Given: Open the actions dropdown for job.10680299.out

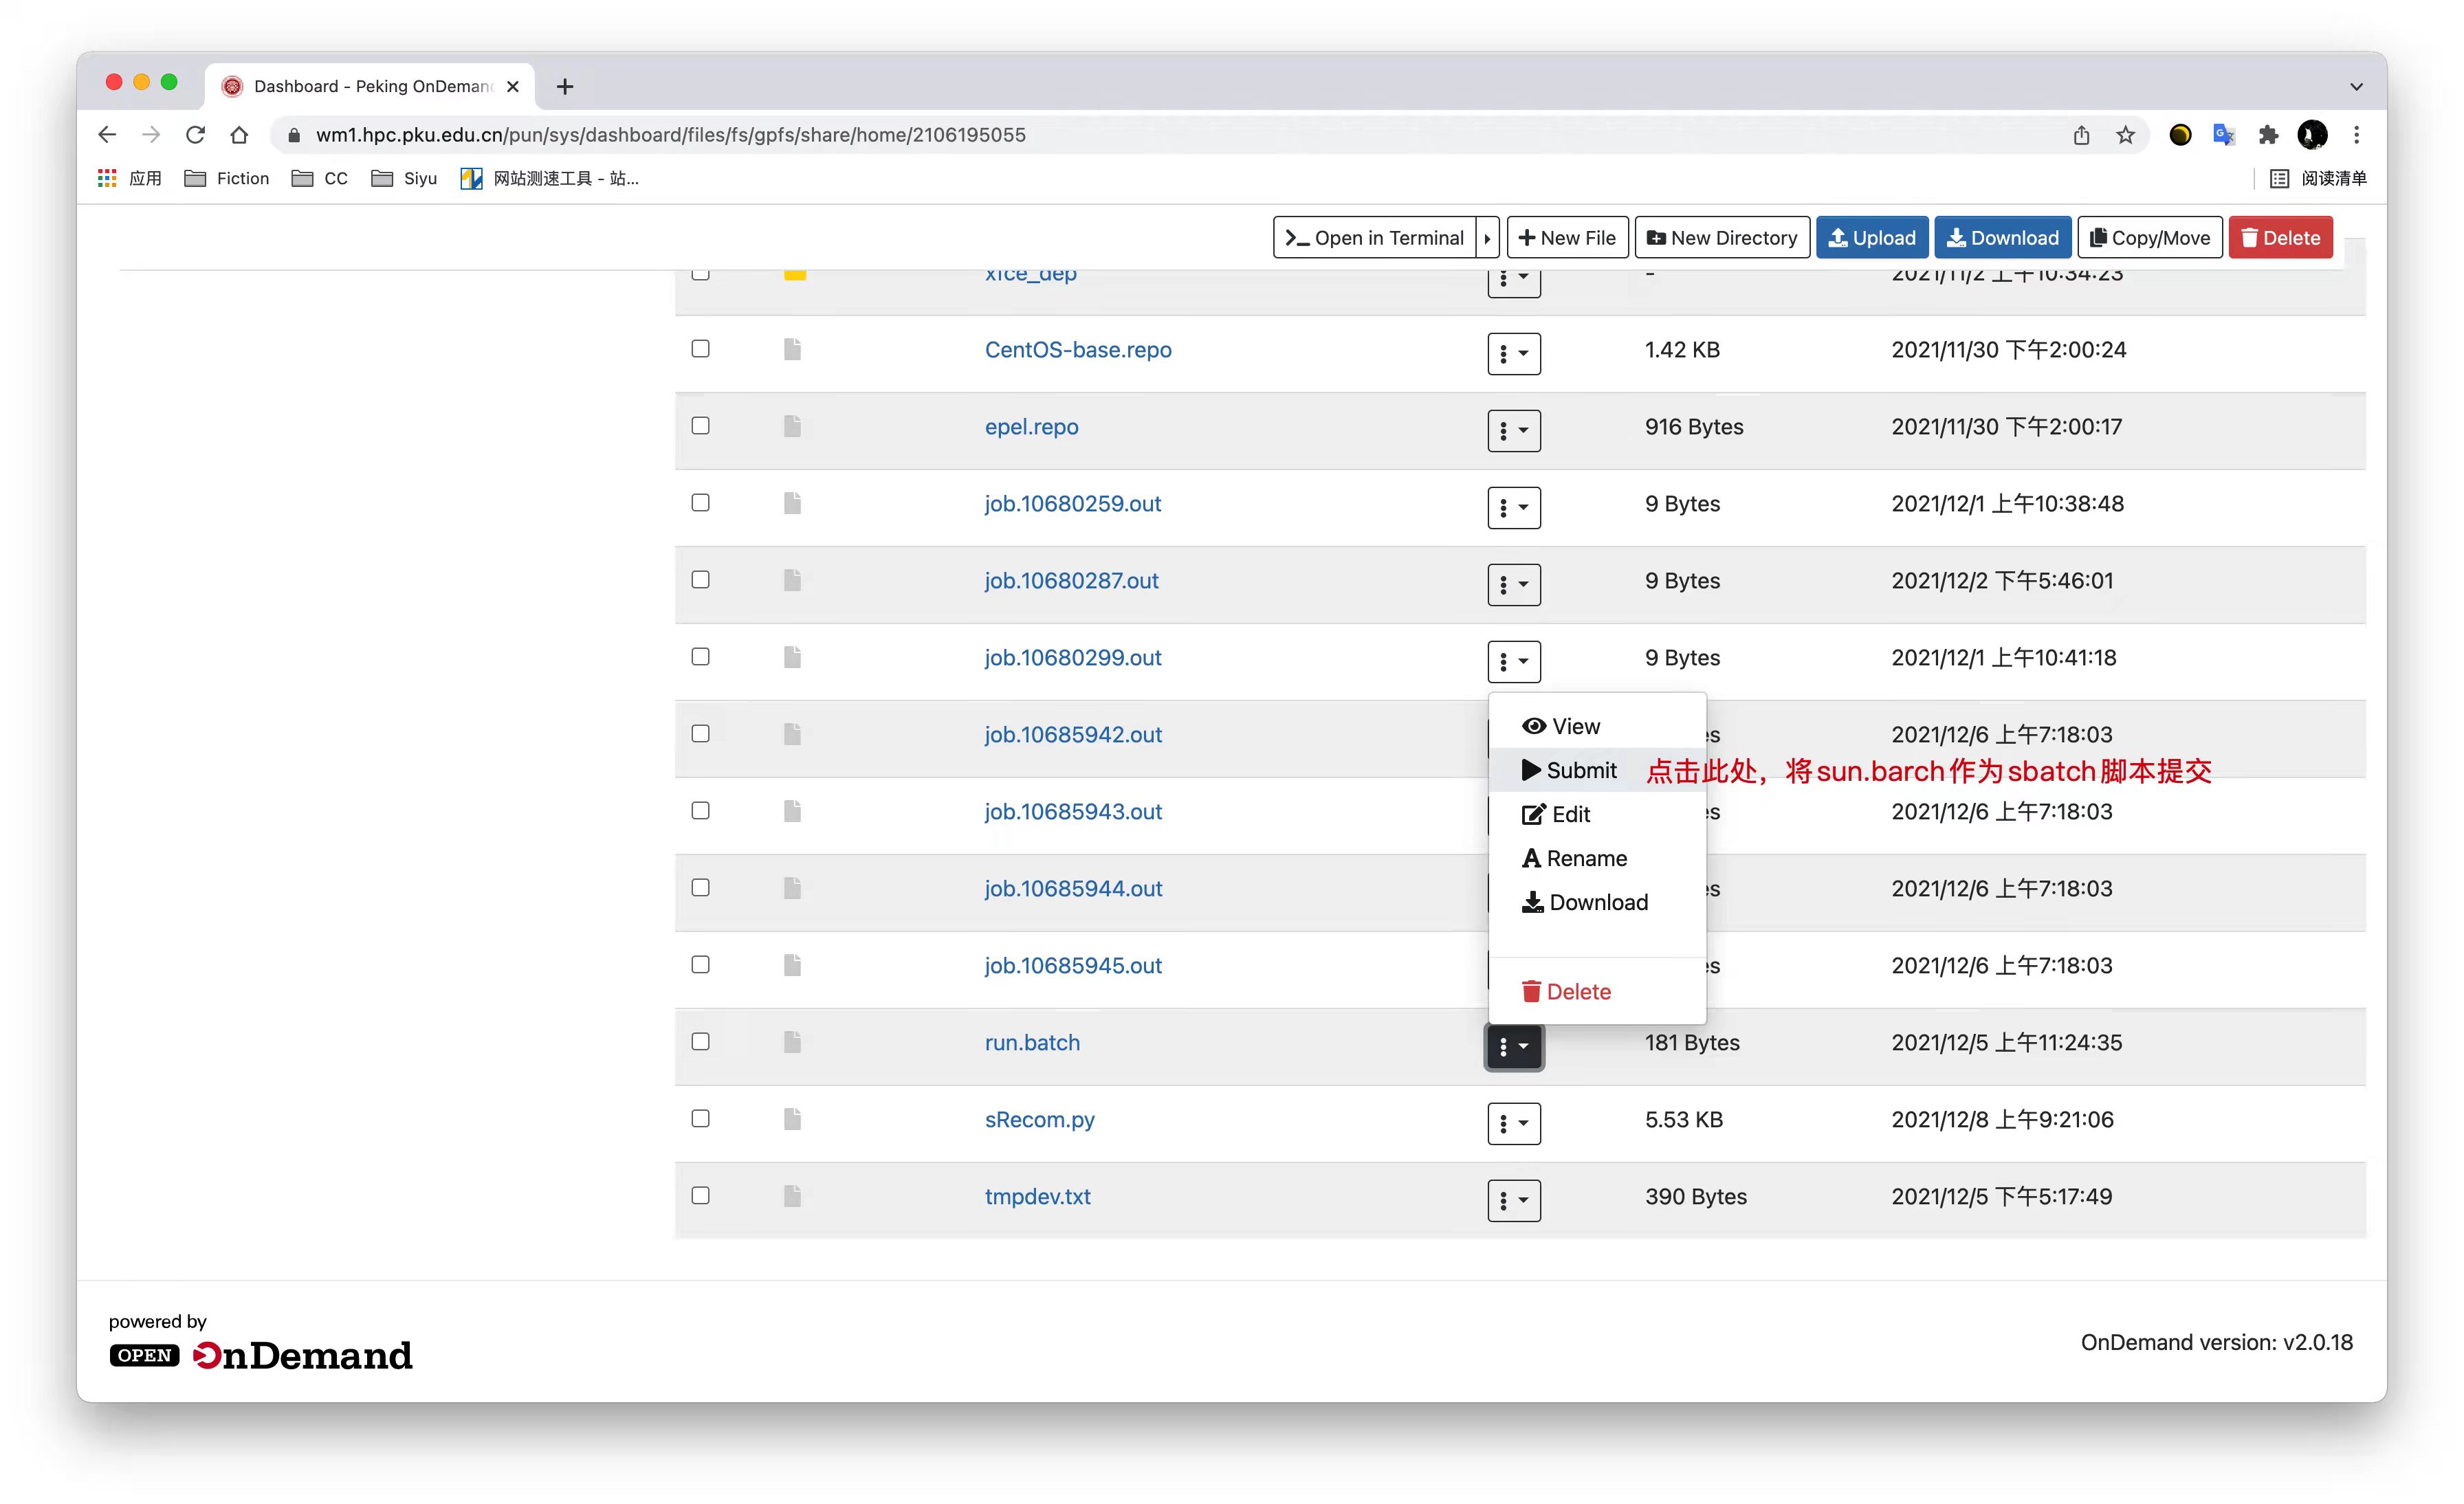Looking at the screenshot, I should pos(1514,661).
